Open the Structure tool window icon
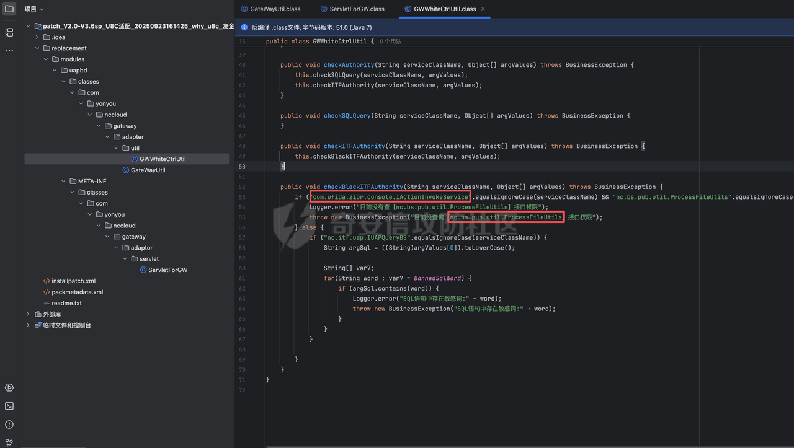This screenshot has height=448, width=794. 9,32
